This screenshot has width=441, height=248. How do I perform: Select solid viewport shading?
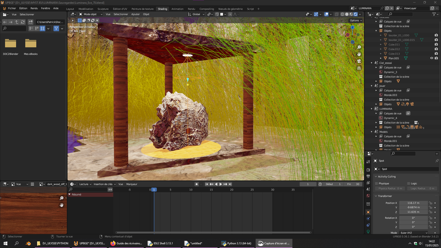coord(347,14)
